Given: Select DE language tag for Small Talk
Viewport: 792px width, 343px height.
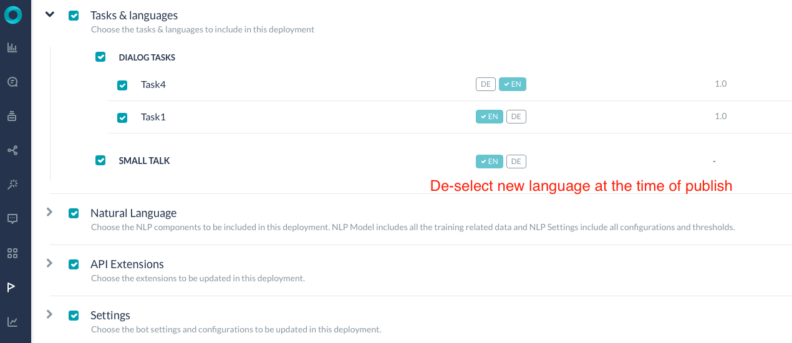Looking at the screenshot, I should click(516, 162).
